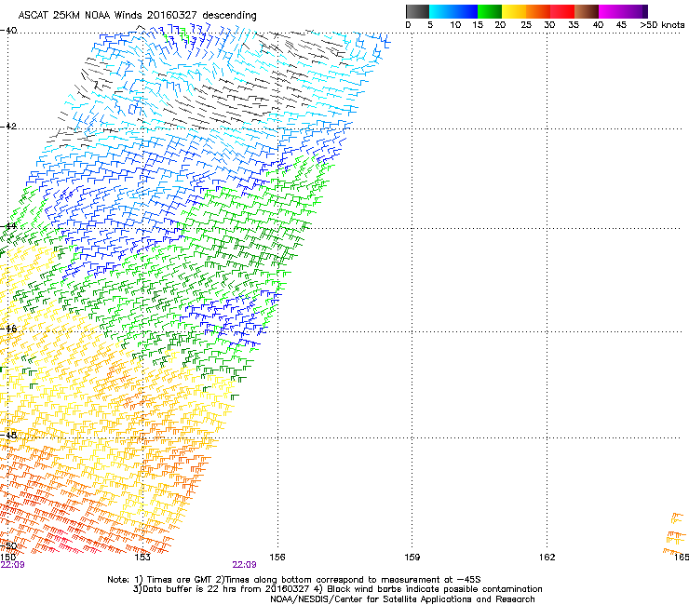Click the '-44' latitude axis label
689x605 pixels.
(8, 226)
